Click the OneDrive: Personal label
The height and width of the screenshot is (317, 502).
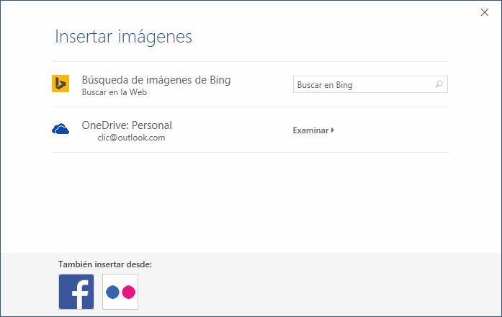point(127,125)
